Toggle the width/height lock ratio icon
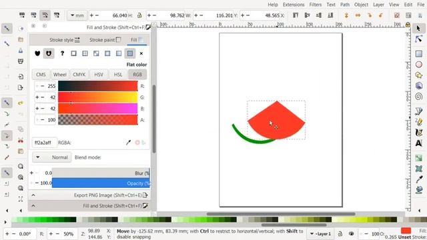427x240 pixels. coord(139,15)
